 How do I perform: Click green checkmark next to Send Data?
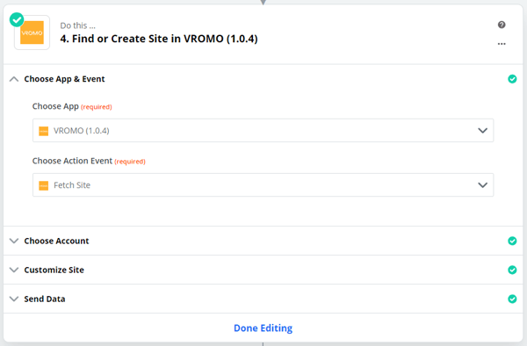[x=512, y=299]
